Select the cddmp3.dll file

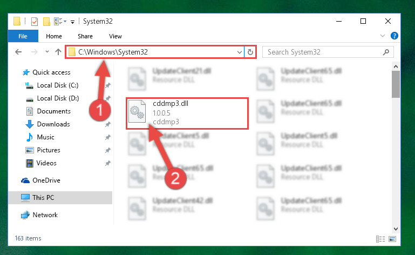tap(187, 113)
